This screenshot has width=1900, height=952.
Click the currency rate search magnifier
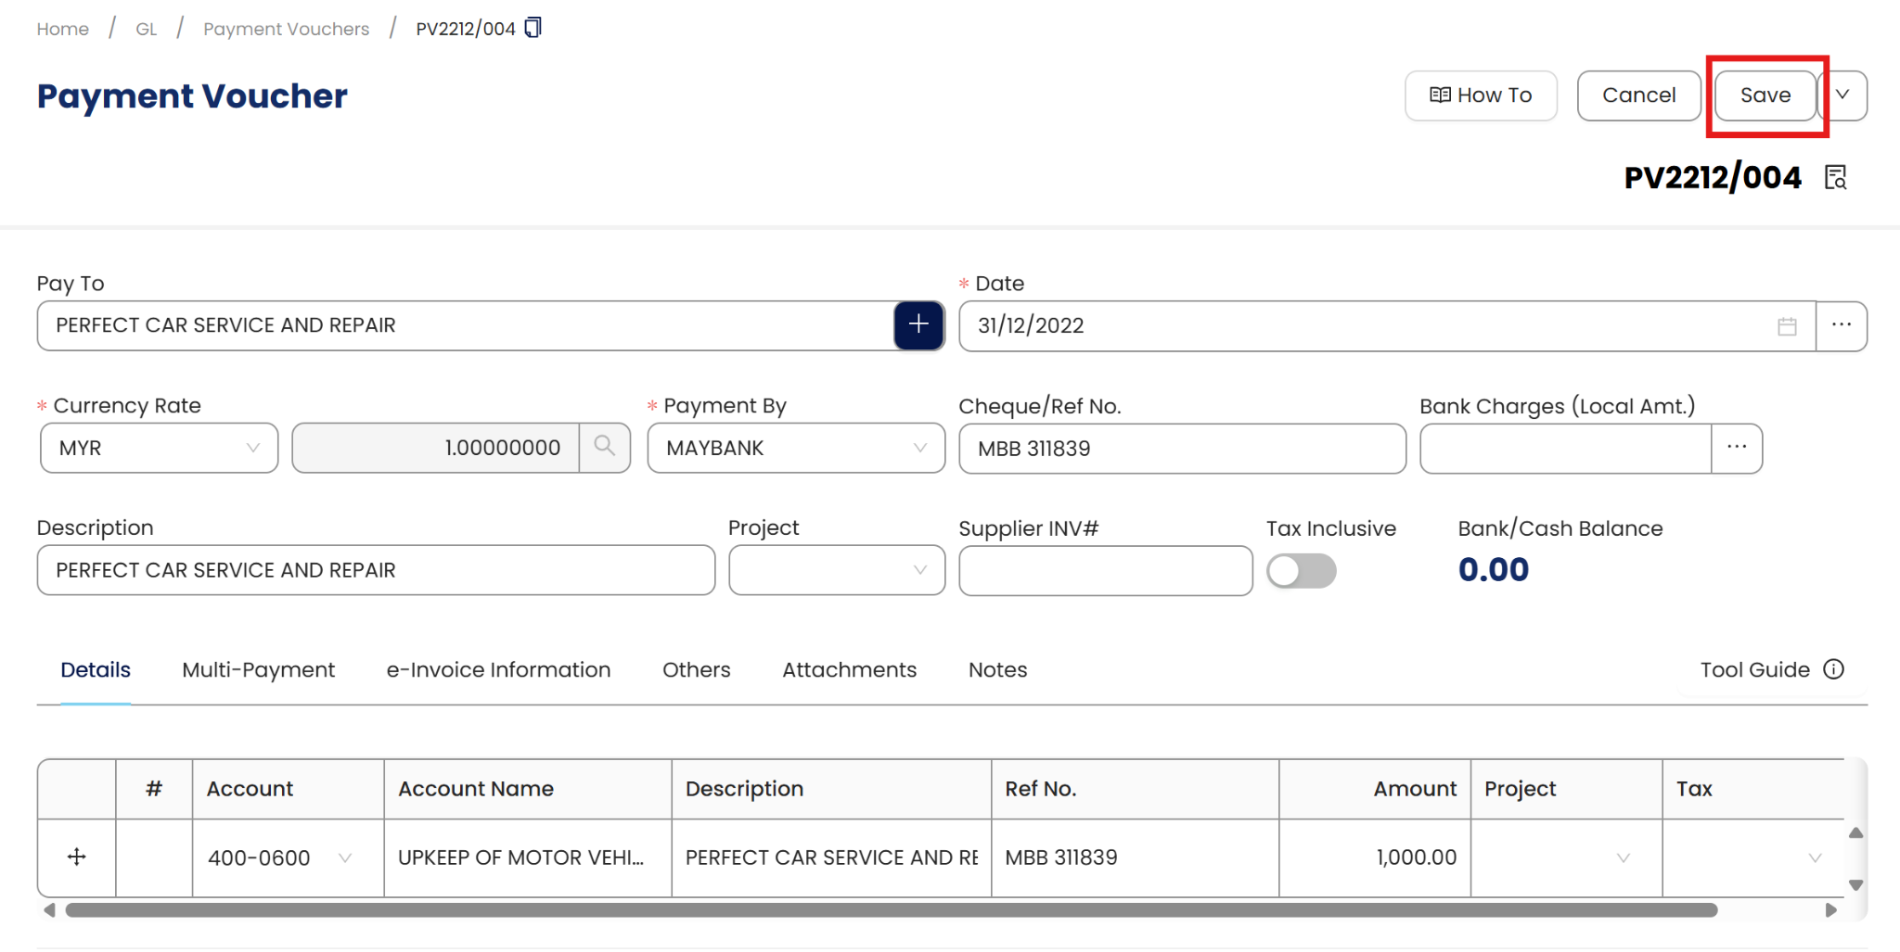tap(605, 448)
